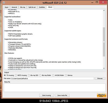Click the 'Matroska MKV/MKA' entry
The height and width of the screenshot is (103, 108).
16,48
